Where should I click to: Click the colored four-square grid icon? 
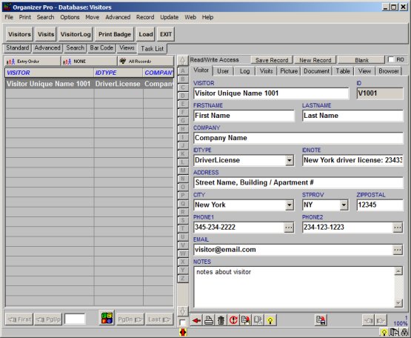coord(107,318)
